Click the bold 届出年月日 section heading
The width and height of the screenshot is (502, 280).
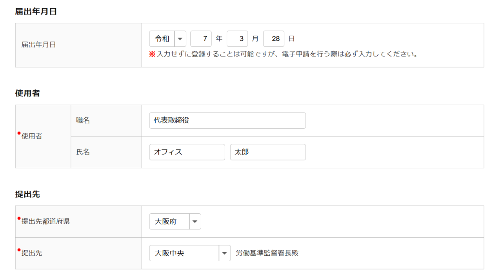[x=36, y=12]
